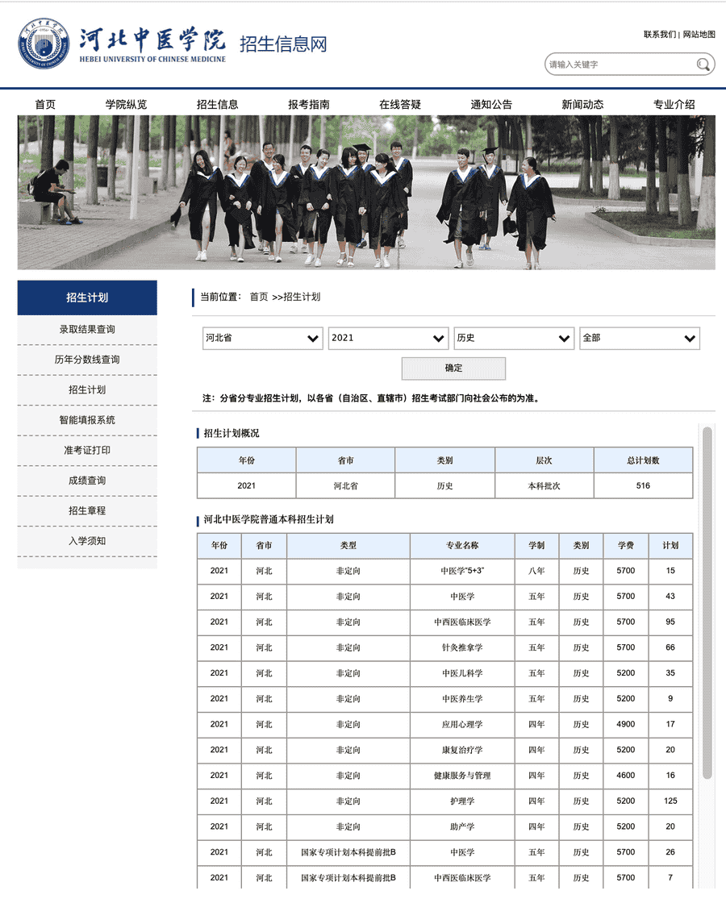Open the 历史 category dropdown
Image resolution: width=726 pixels, height=899 pixels.
tap(514, 339)
